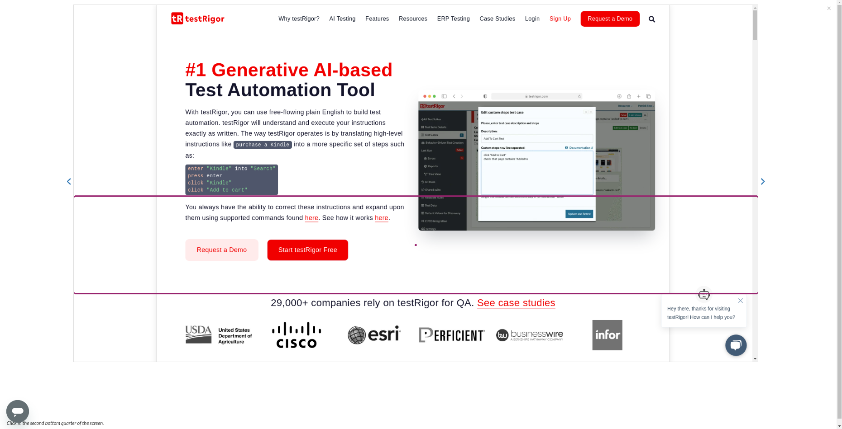Click the Infor logo tile
Screen dimensions: 842x429
(607, 335)
